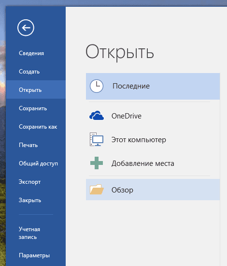
Task: Select the Добавление места label
Action: click(142, 163)
